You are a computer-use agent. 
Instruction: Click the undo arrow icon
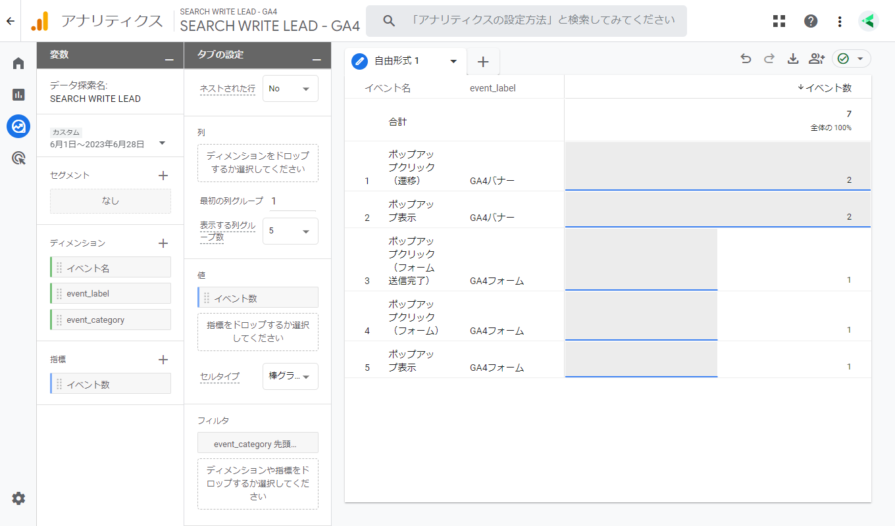746,59
